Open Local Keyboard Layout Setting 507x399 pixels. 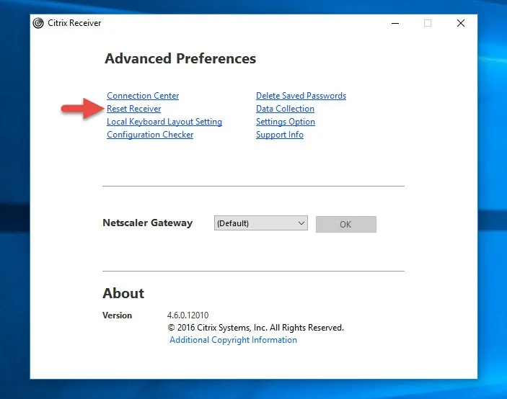pos(164,122)
